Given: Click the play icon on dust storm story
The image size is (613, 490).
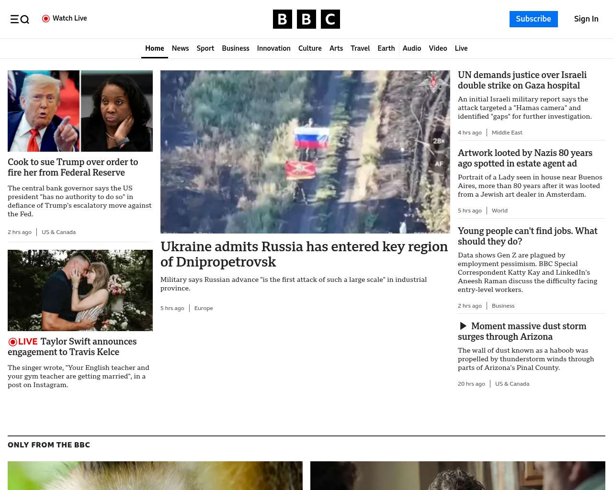Looking at the screenshot, I should coord(463,326).
